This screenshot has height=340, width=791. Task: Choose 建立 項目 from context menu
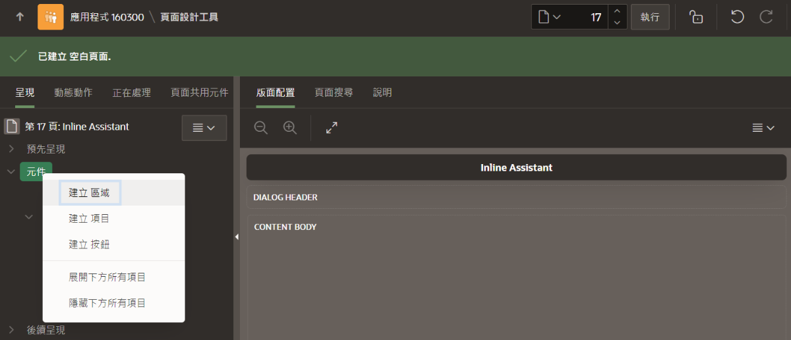point(113,218)
